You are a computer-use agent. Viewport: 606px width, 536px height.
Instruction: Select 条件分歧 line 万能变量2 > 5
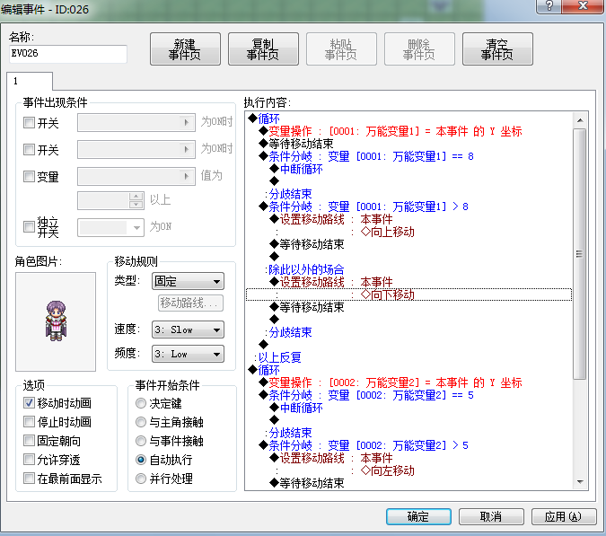(x=408, y=445)
